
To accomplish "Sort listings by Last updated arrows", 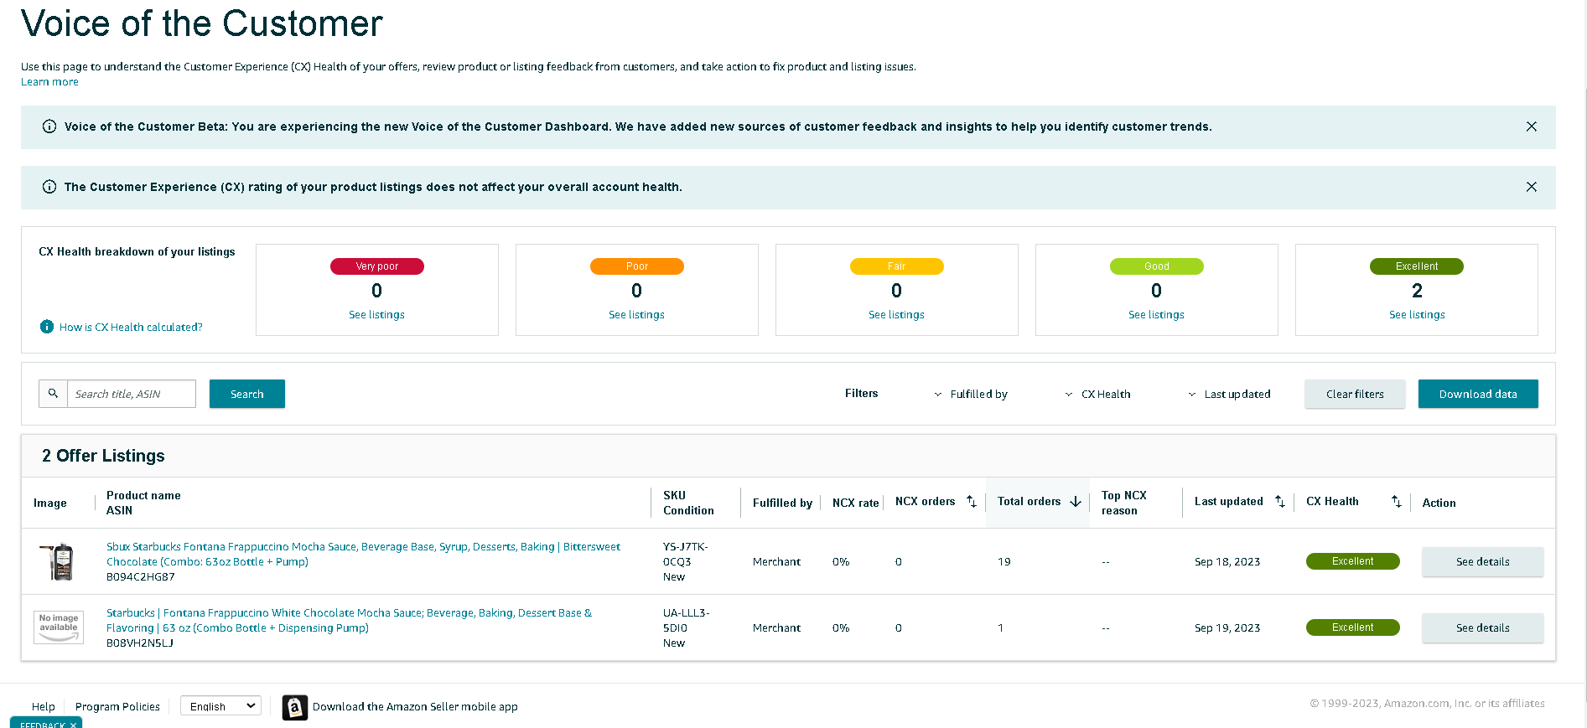I will pyautogui.click(x=1280, y=501).
